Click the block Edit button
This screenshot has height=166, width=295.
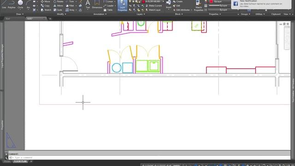(177, 6)
